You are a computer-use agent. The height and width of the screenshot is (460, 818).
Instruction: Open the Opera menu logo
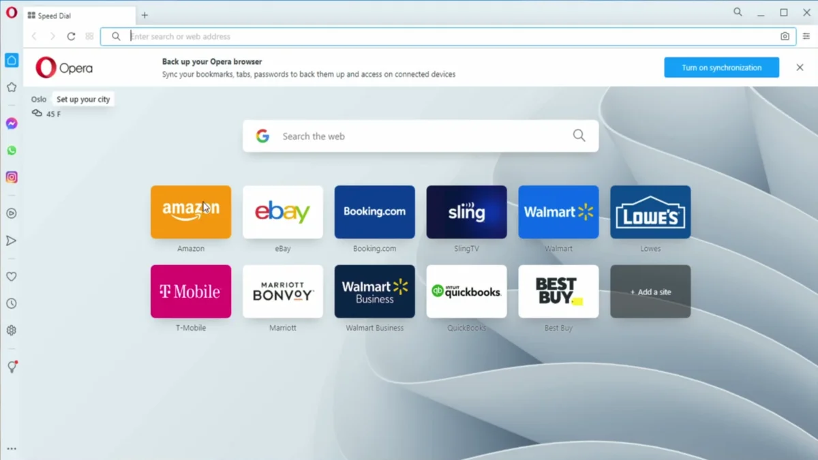point(12,12)
